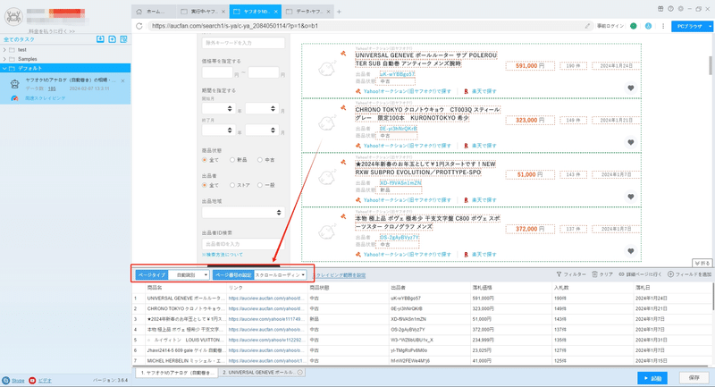Click the URL address bar
The height and width of the screenshot is (387, 715).
[x=366, y=26]
